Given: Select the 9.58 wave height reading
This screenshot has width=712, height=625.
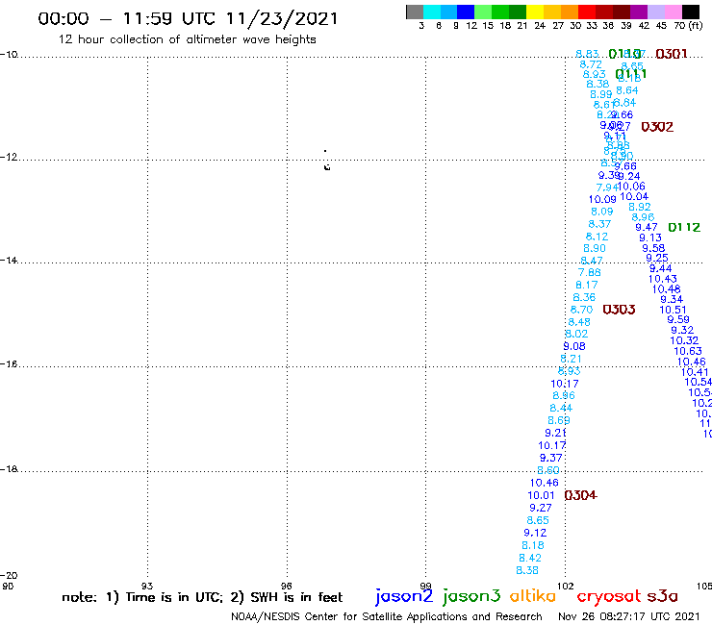Looking at the screenshot, I should pyautogui.click(x=653, y=248).
